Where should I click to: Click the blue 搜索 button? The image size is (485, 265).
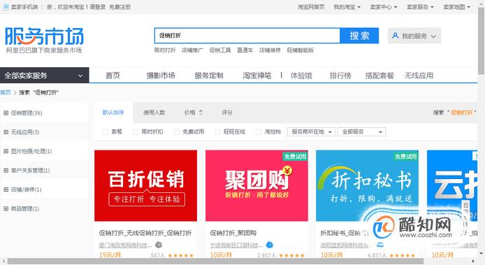click(x=359, y=36)
